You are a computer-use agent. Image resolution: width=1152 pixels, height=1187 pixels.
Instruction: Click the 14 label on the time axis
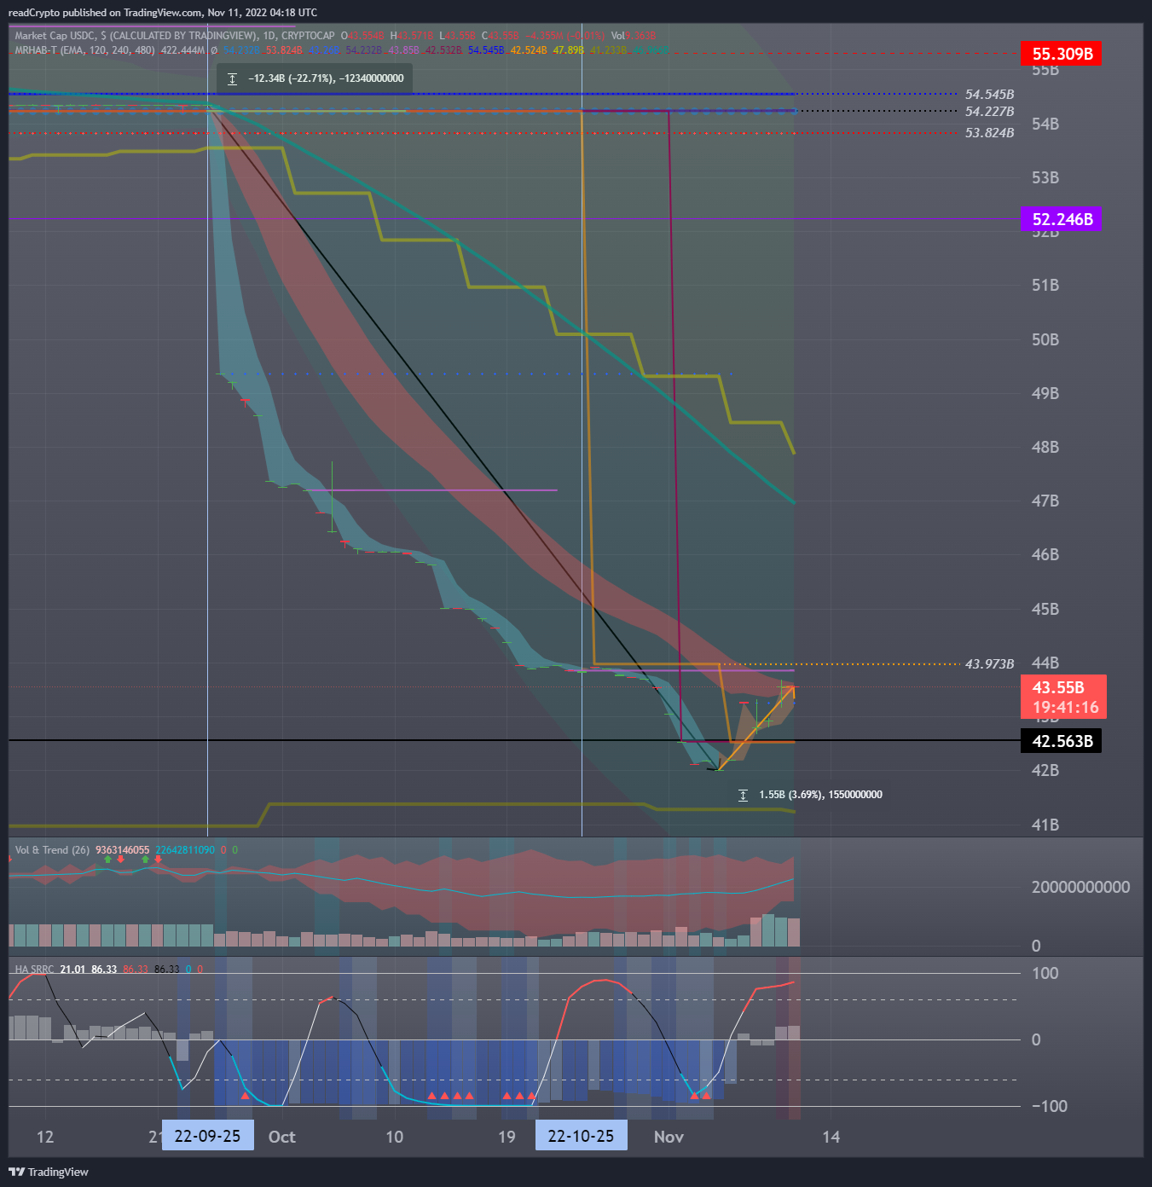[831, 1137]
